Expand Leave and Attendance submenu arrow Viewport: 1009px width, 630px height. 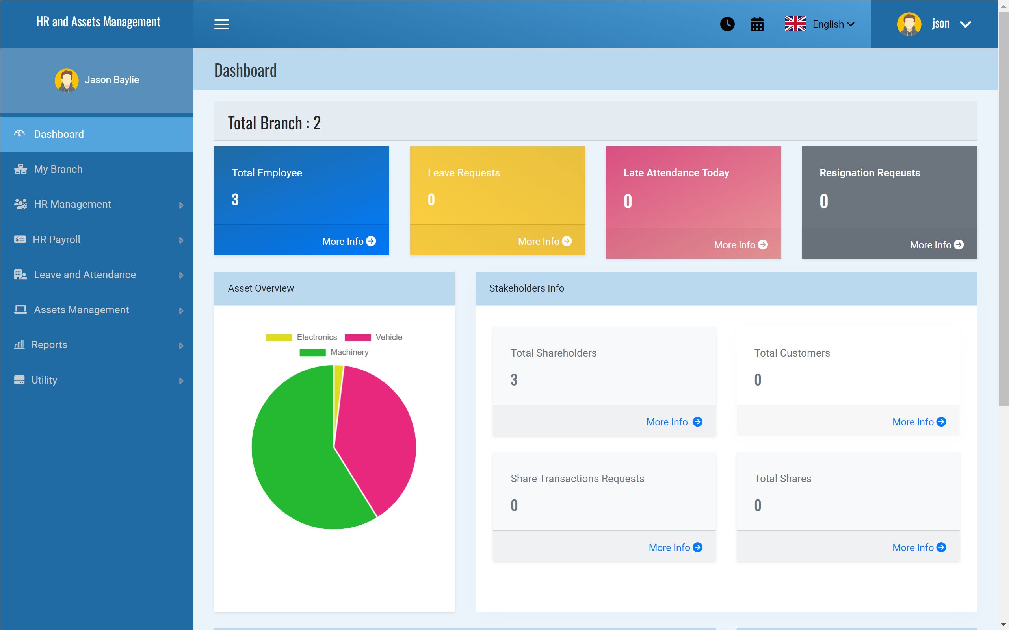(x=181, y=275)
